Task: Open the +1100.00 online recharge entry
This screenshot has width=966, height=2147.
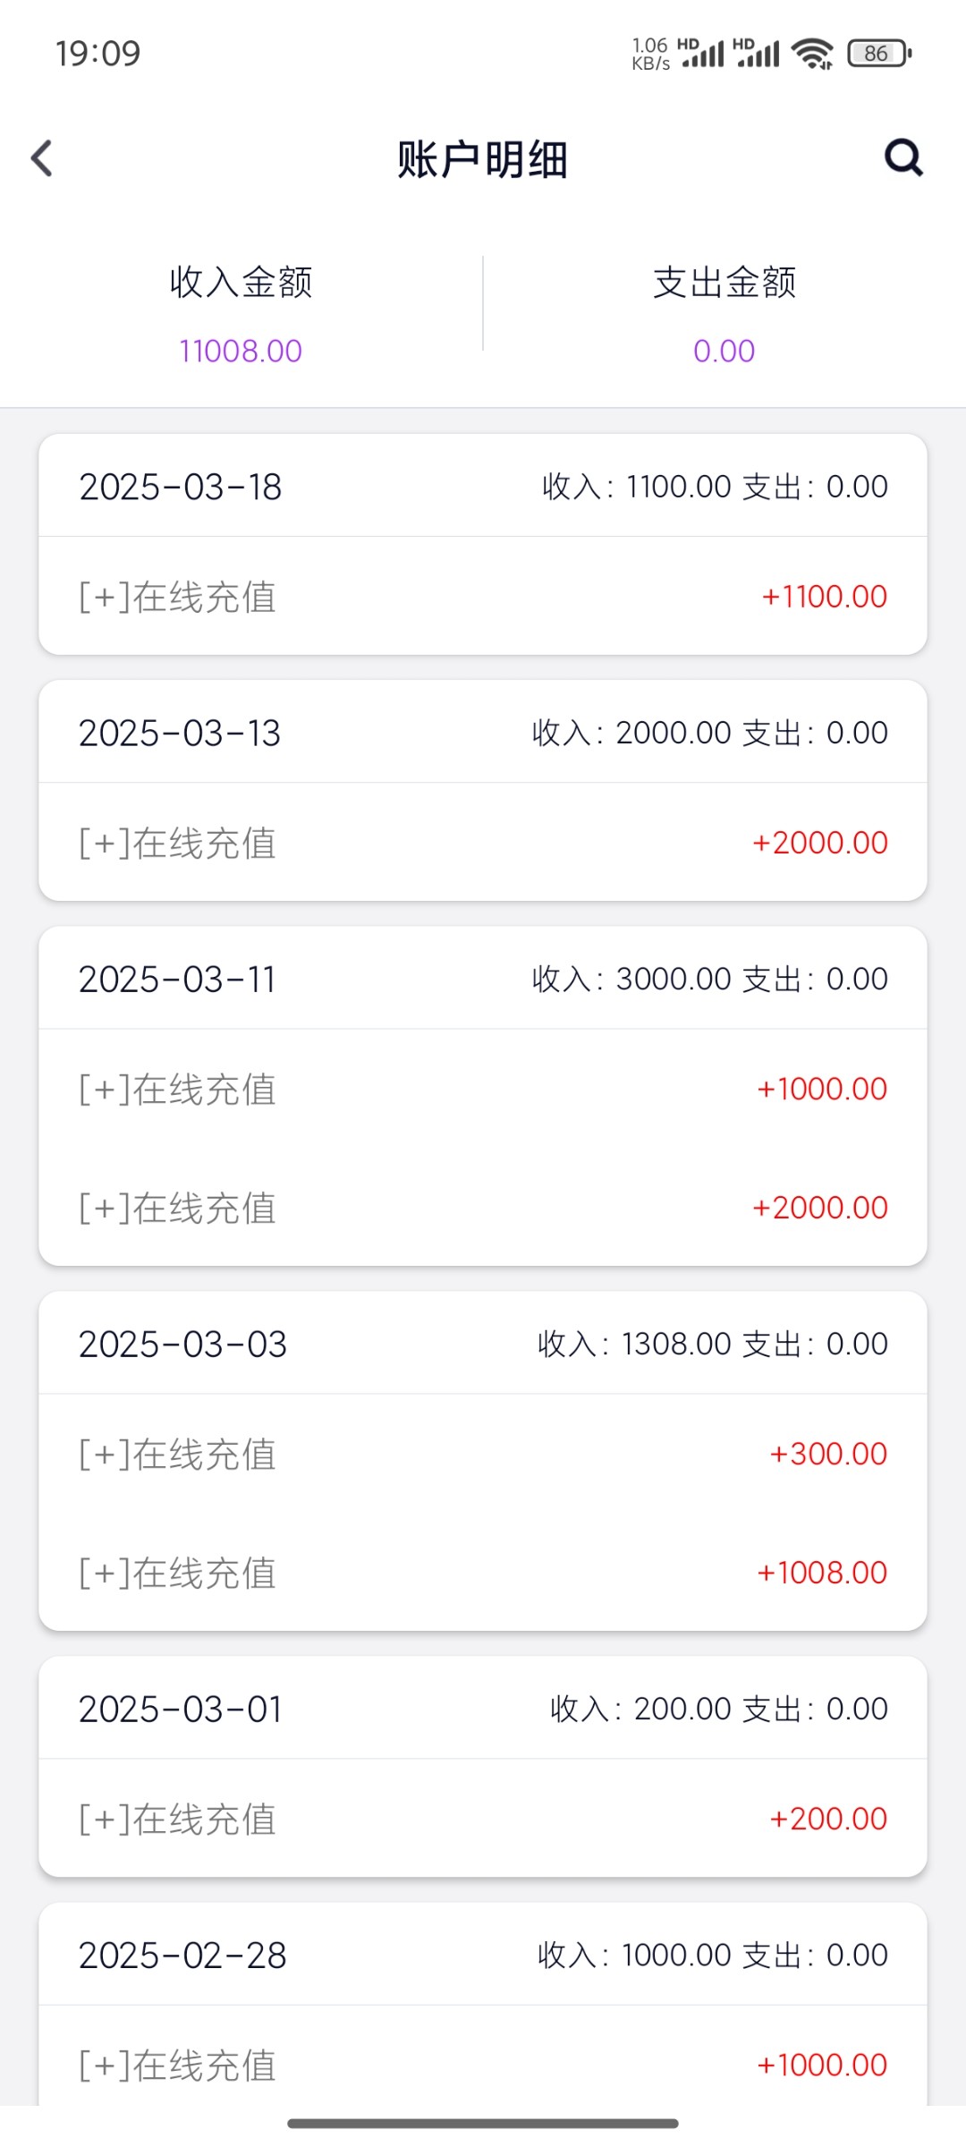Action: pyautogui.click(x=483, y=597)
